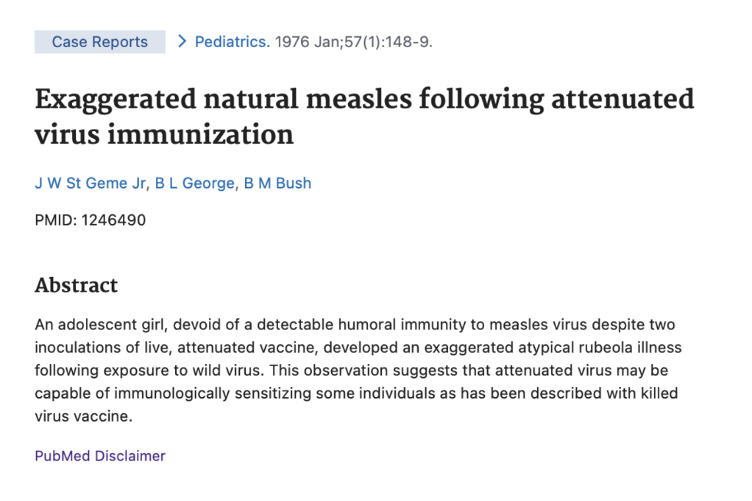752x501 pixels.
Task: Click the article title Exaggerated natural measles
Action: [223, 99]
